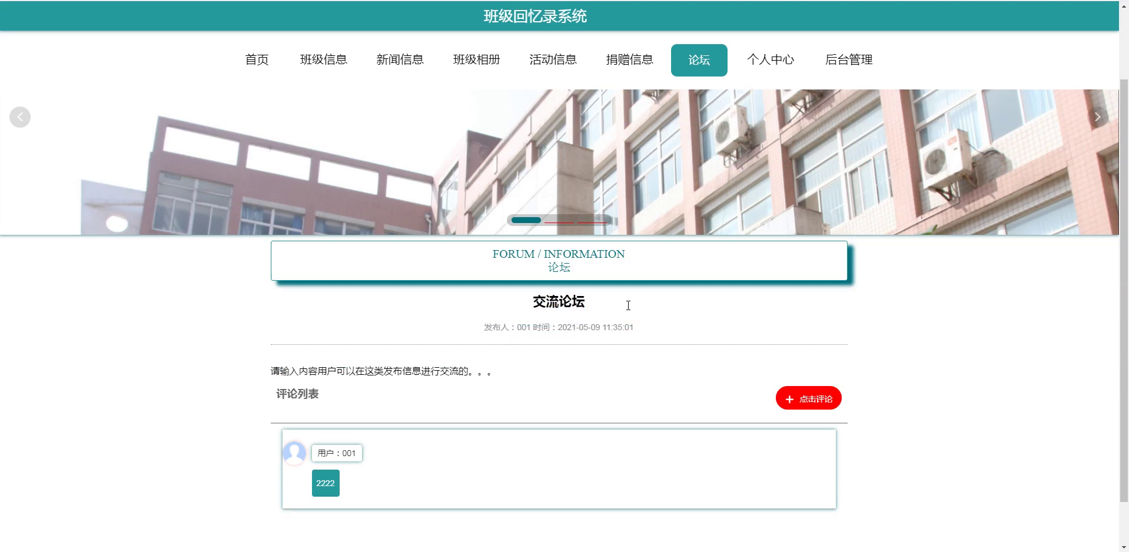This screenshot has width=1129, height=552.
Task: Click the 2222 comment bubble
Action: (326, 483)
